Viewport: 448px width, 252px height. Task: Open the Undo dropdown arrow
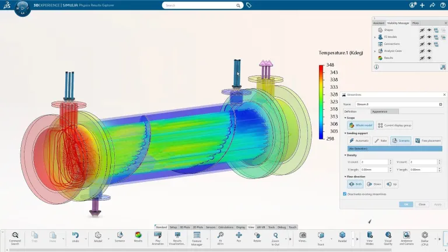(85, 239)
